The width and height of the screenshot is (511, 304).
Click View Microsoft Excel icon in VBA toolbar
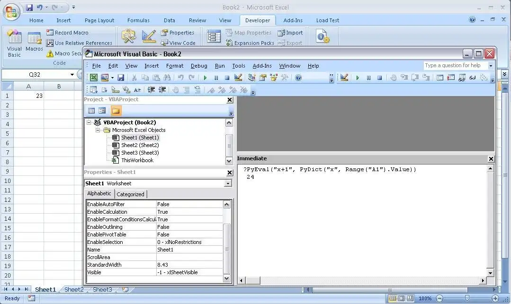[93, 78]
